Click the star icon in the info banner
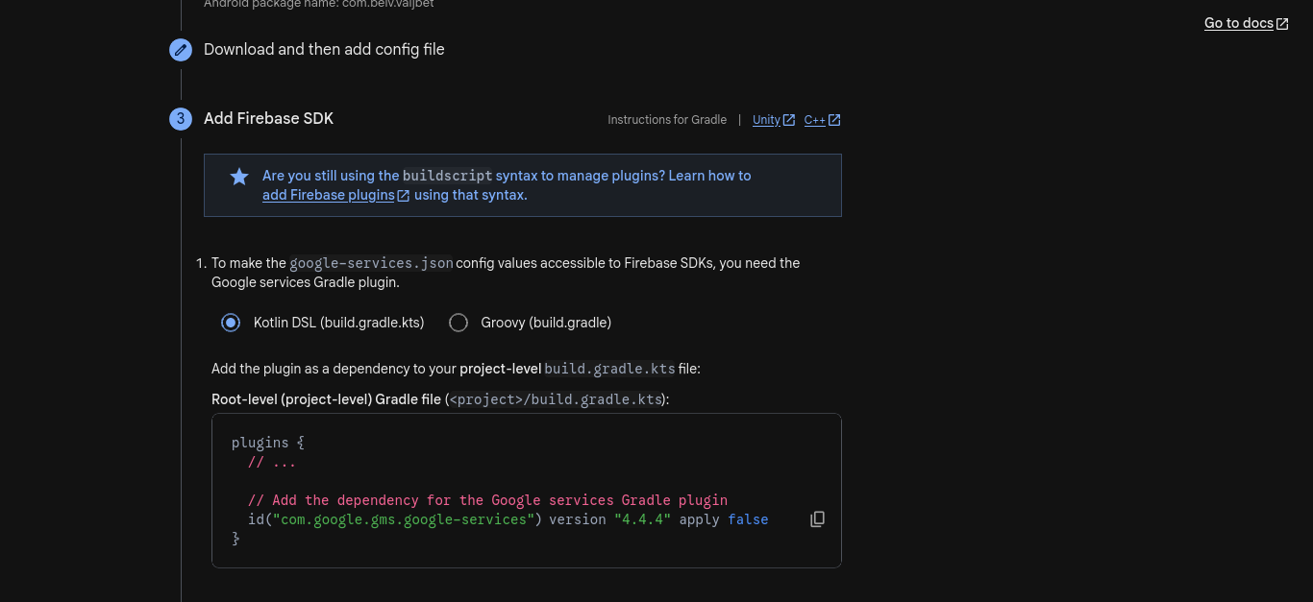This screenshot has width=1313, height=602. click(x=239, y=177)
